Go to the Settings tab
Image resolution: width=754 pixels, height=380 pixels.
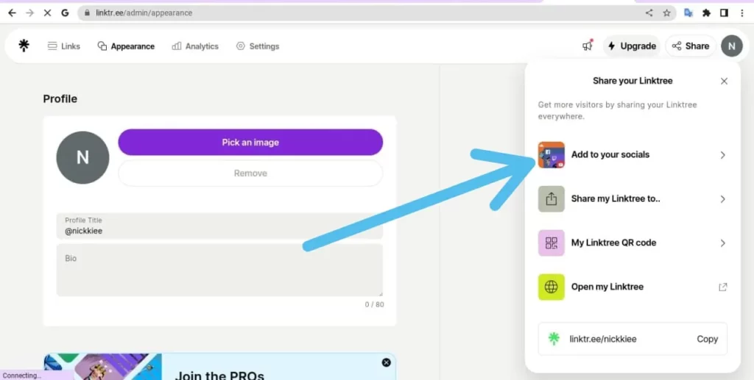click(x=257, y=46)
